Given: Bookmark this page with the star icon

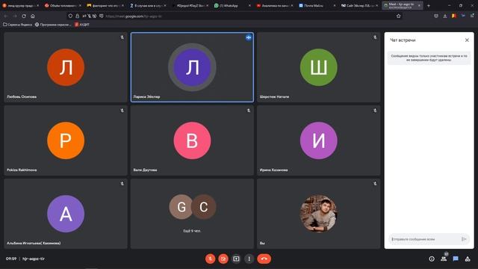Looking at the screenshot, I should pos(398,16).
